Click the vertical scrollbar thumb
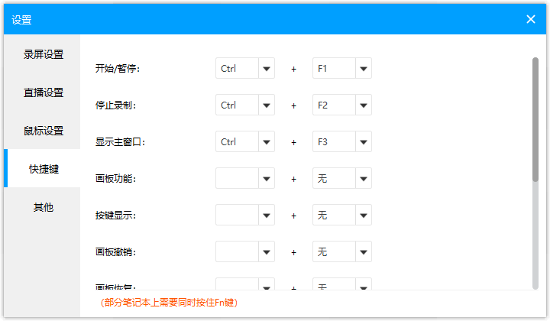The image size is (550, 321). [535, 118]
